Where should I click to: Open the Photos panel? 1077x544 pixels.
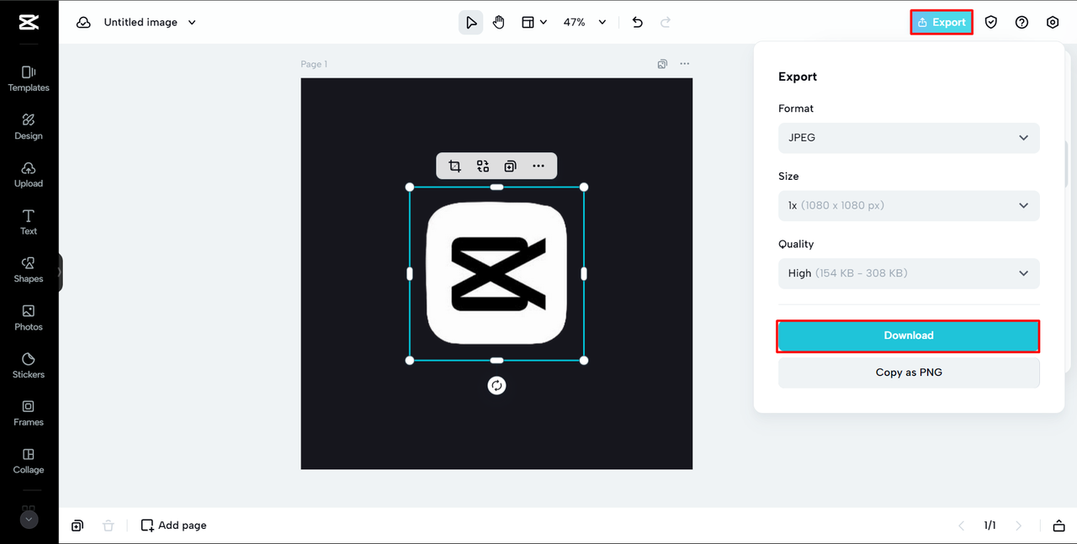[x=29, y=318]
